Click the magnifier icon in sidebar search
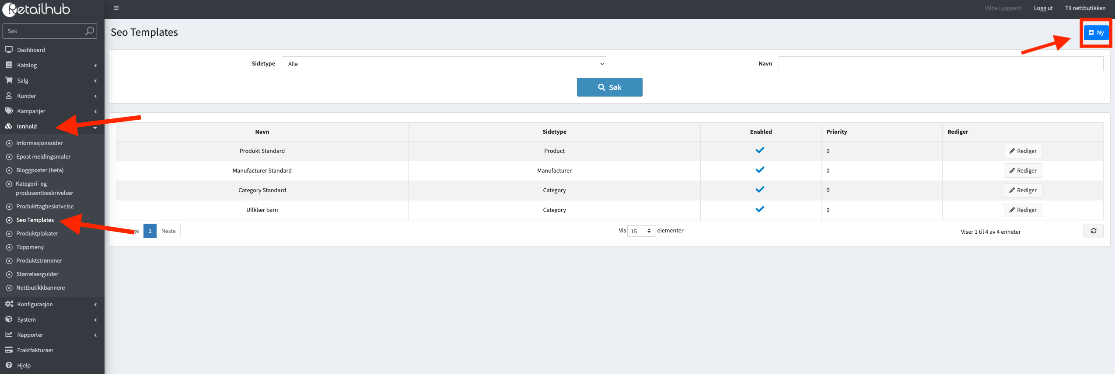 (x=89, y=31)
